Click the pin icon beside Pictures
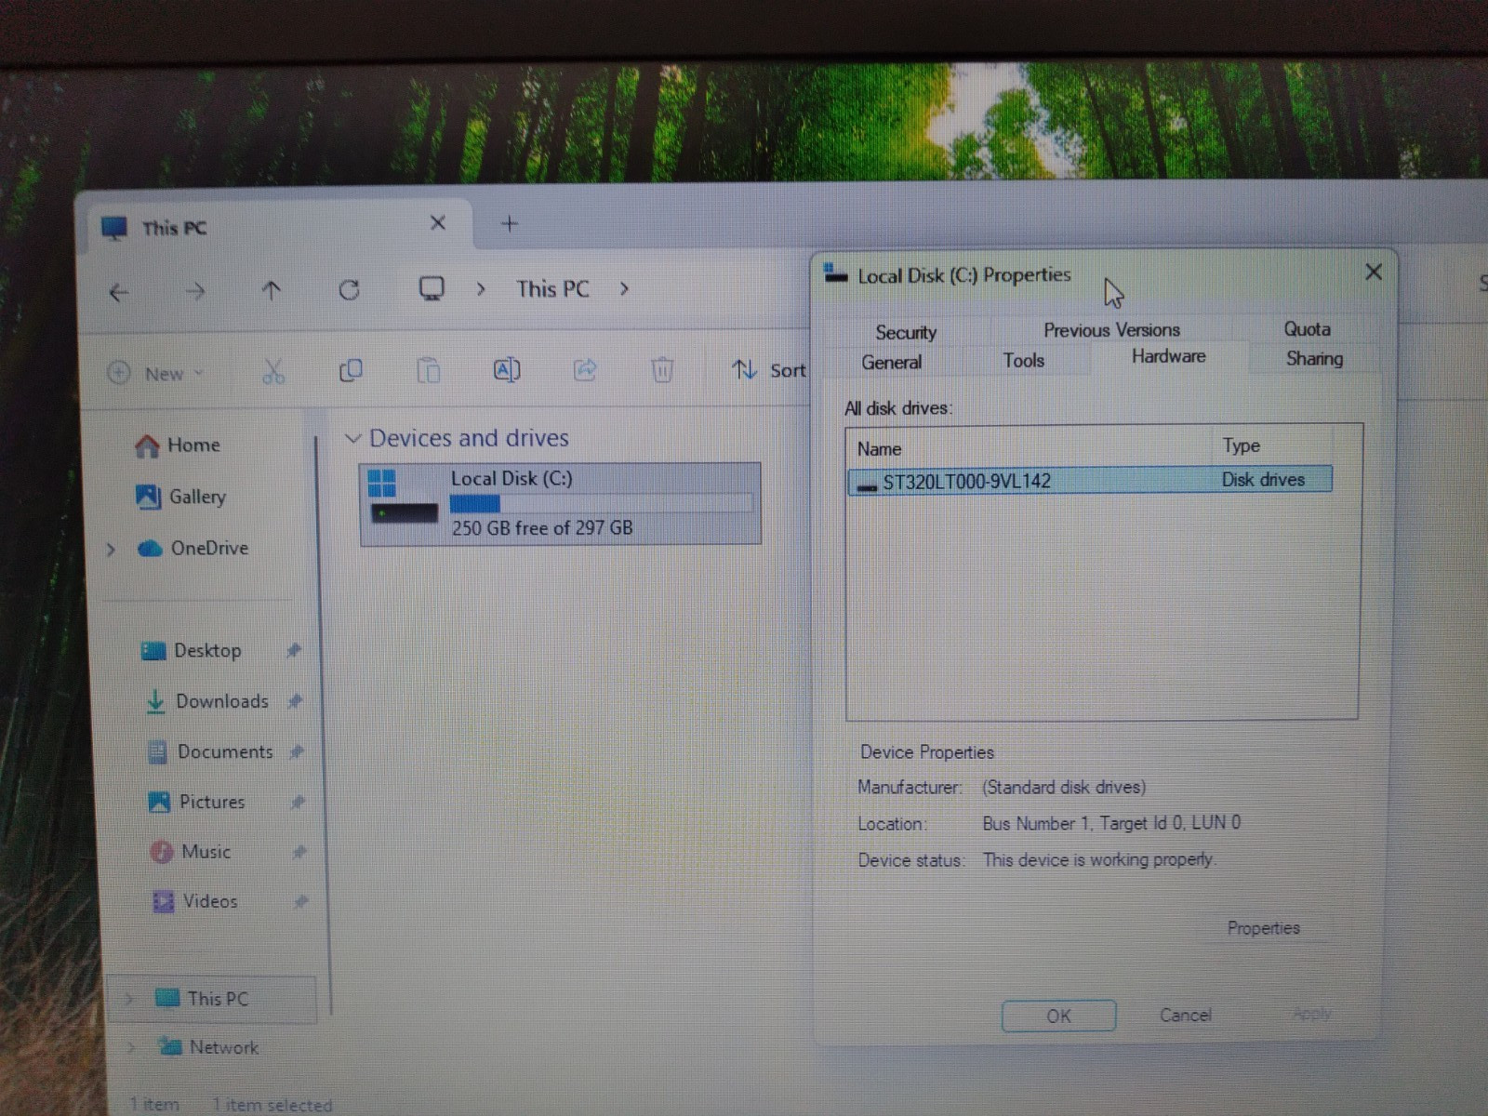 [298, 802]
